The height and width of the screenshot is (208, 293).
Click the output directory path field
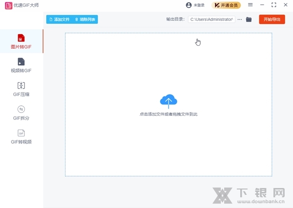[211, 19]
